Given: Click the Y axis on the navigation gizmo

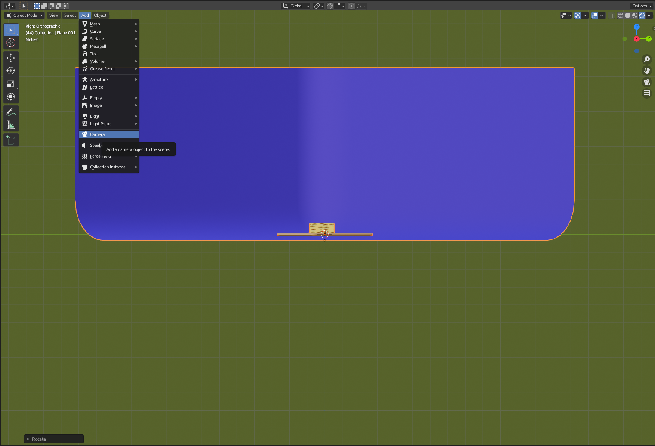Looking at the screenshot, I should click(x=649, y=39).
